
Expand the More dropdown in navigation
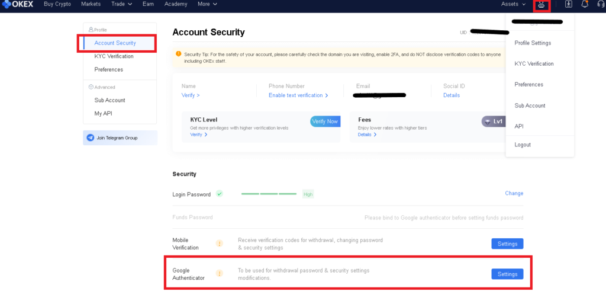(x=207, y=4)
